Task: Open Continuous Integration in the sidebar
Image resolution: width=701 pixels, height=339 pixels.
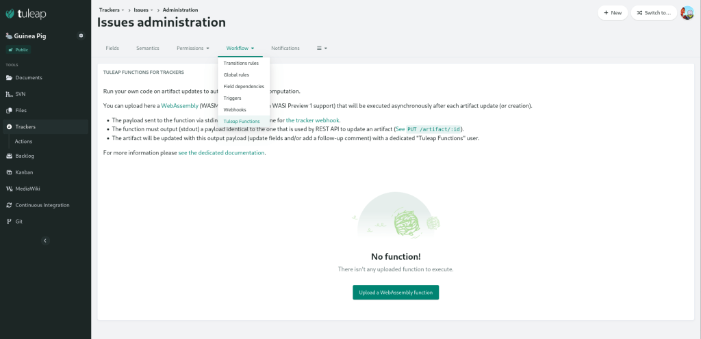Action: pyautogui.click(x=45, y=205)
